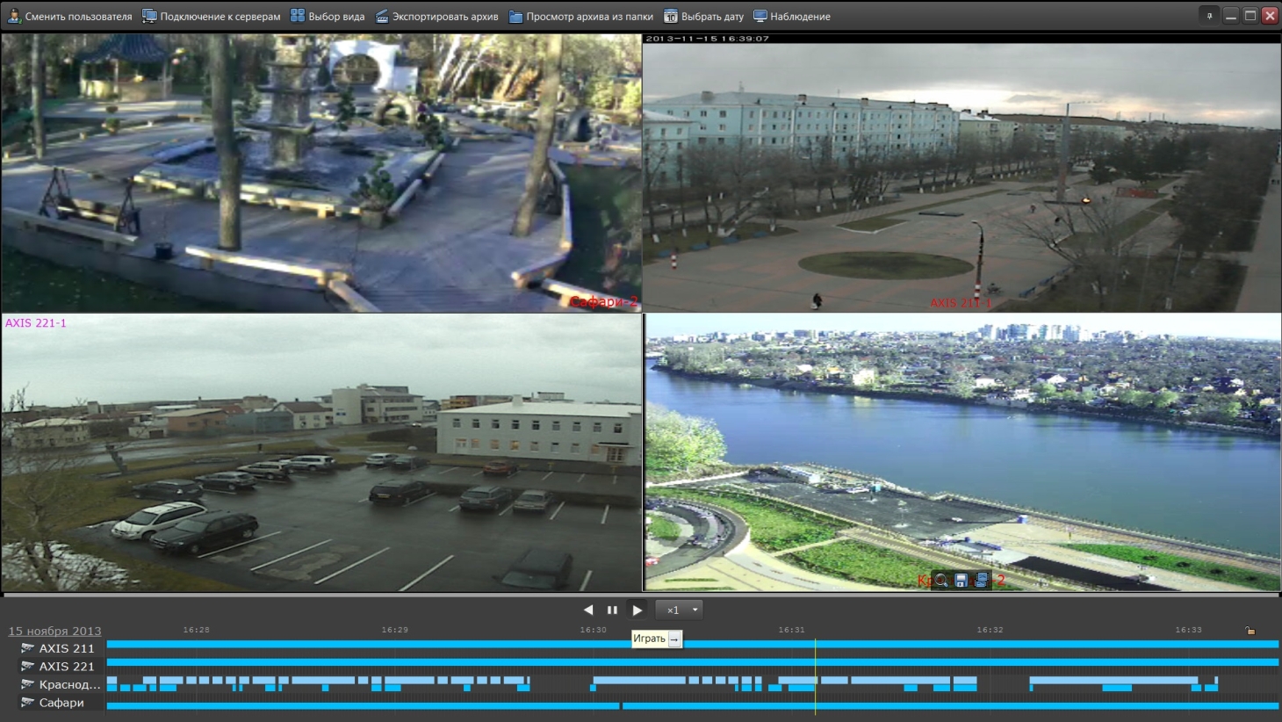1282x722 pixels.
Task: Click Выбрать дату calendar button
Action: tap(703, 17)
